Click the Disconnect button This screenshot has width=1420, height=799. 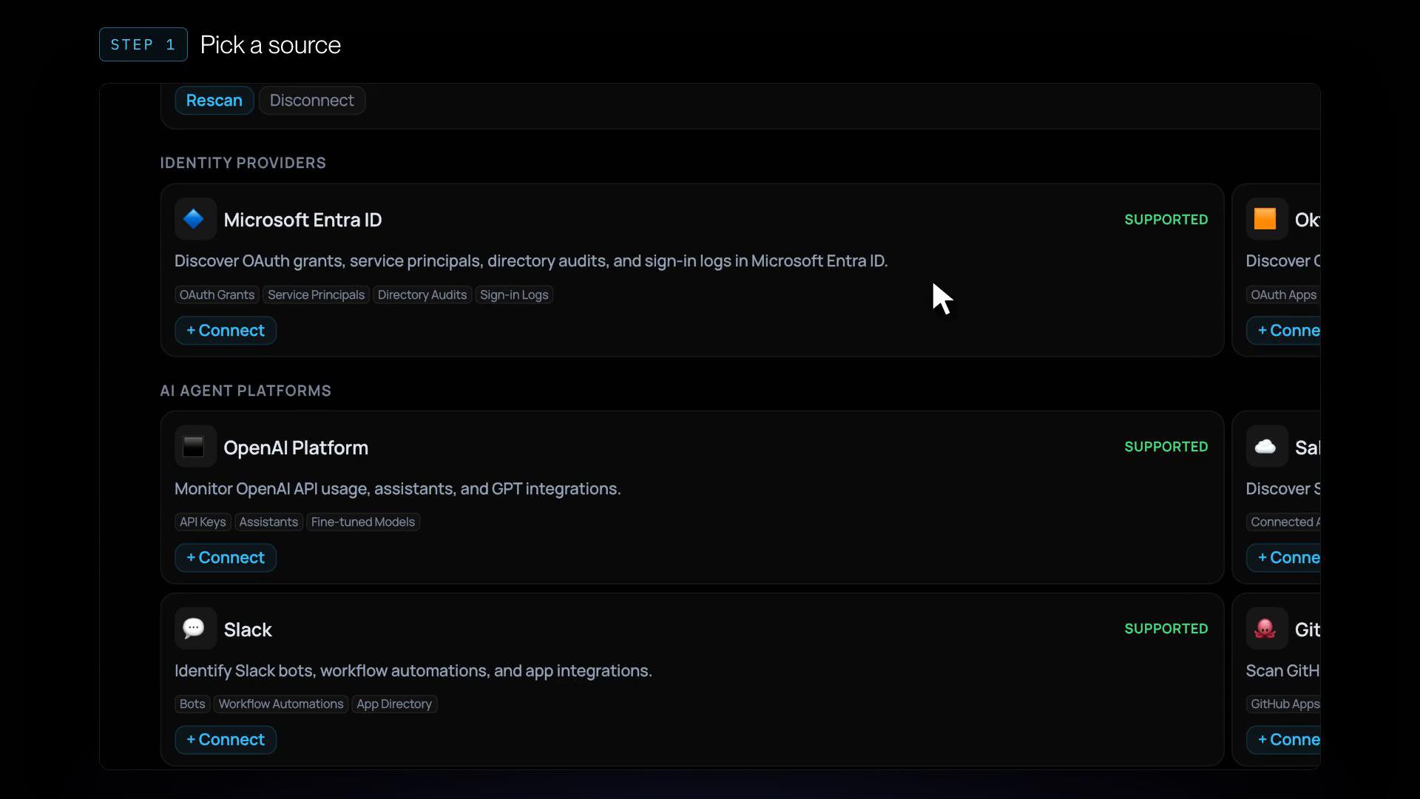pos(311,100)
